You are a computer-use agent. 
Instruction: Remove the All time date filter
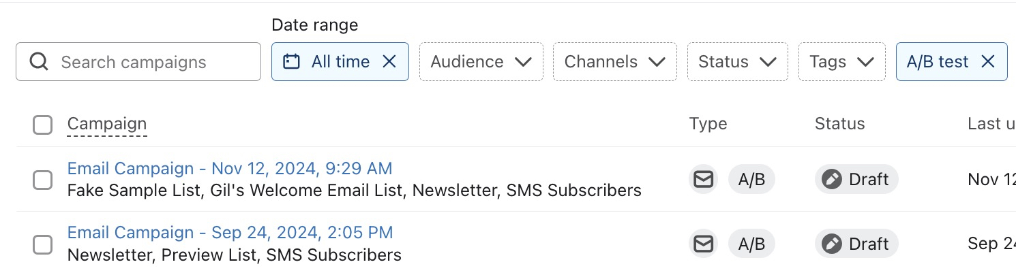pos(389,62)
